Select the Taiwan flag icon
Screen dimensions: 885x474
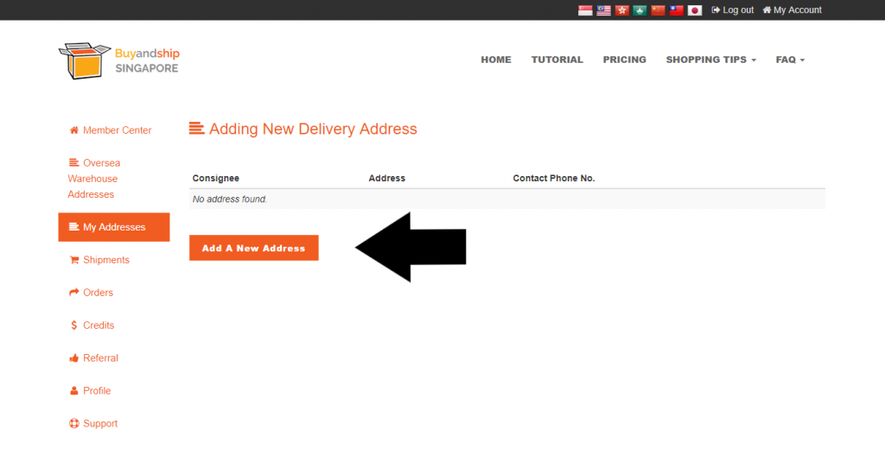pos(676,10)
